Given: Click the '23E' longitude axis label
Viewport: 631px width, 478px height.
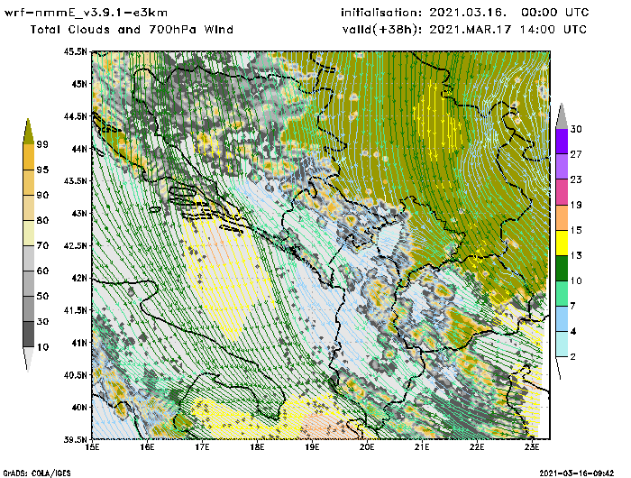Looking at the screenshot, I should click(x=532, y=447).
